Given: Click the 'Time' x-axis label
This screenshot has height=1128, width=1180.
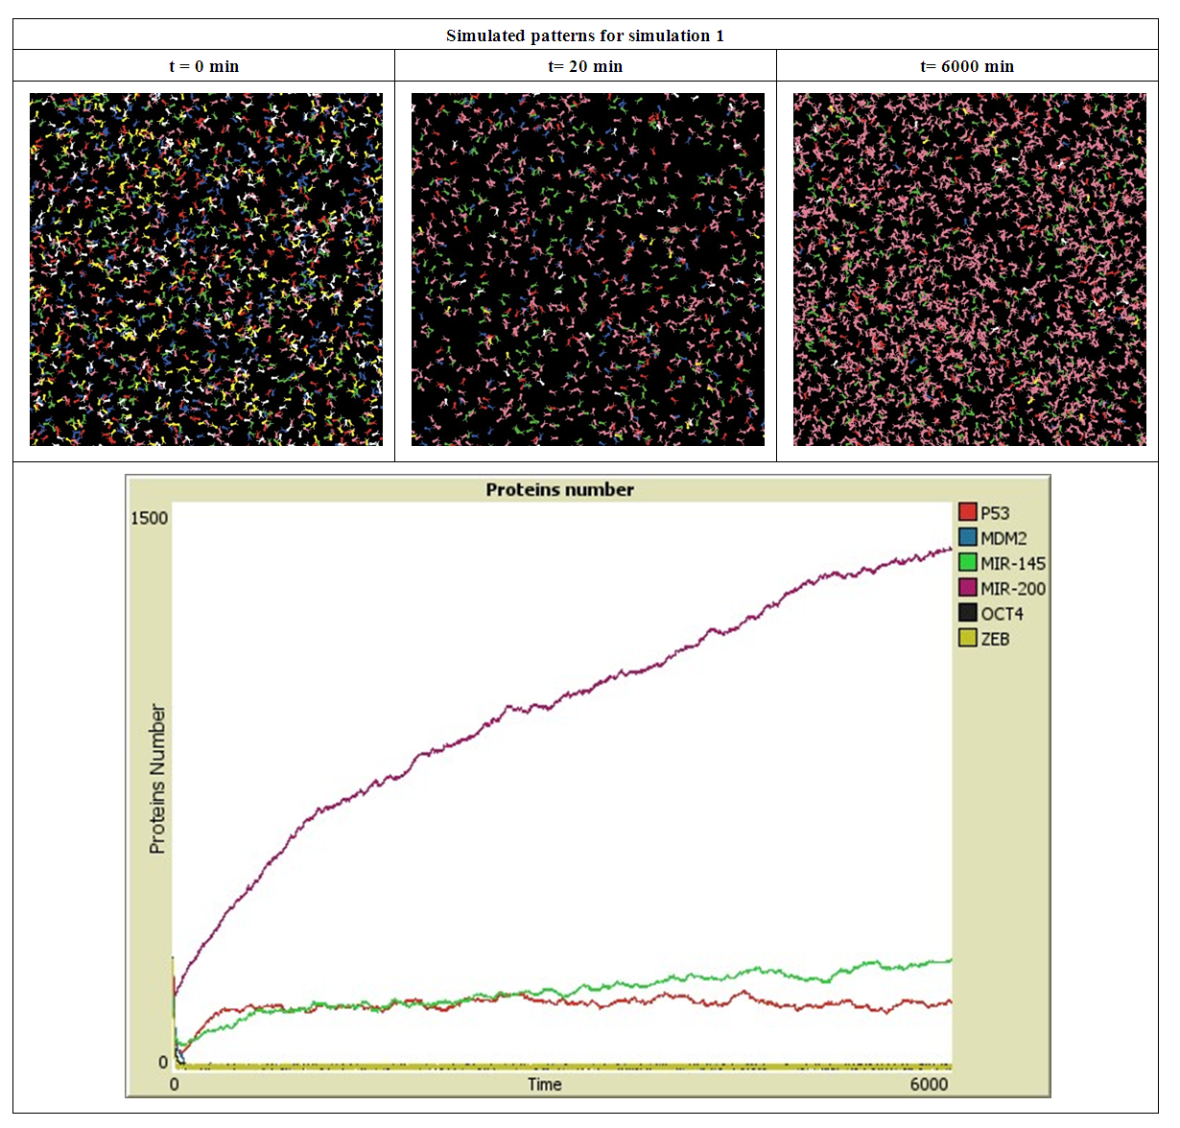Looking at the screenshot, I should (x=544, y=1084).
